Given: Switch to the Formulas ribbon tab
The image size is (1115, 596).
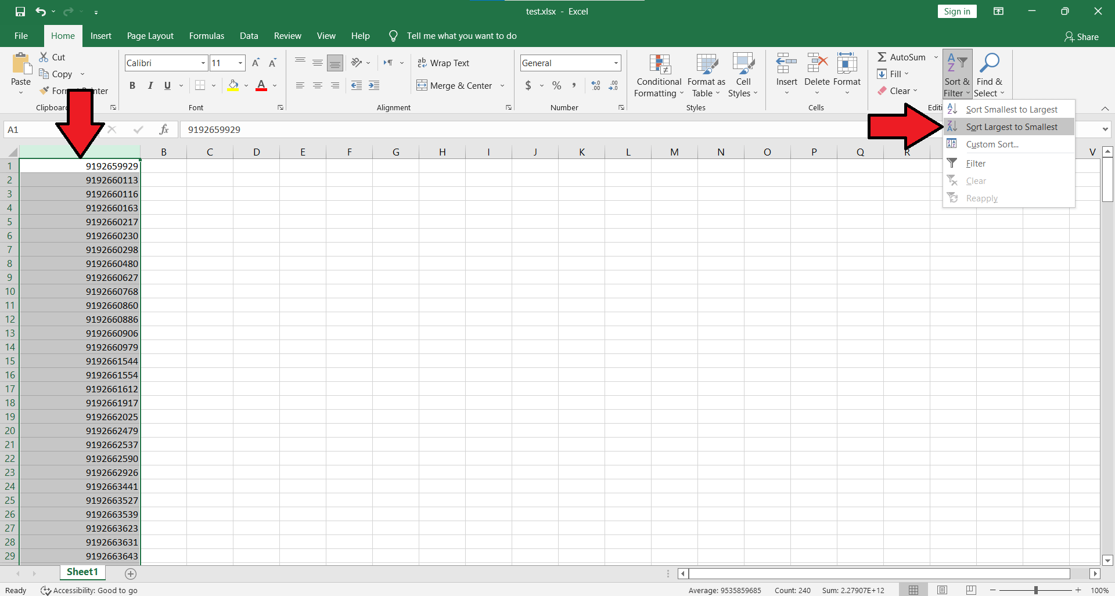Looking at the screenshot, I should point(206,36).
